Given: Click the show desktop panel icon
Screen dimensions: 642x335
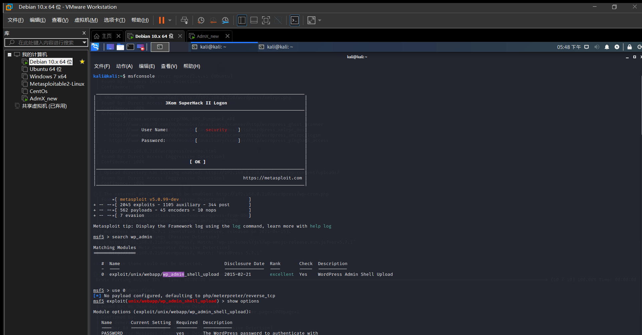Looking at the screenshot, I should pos(110,47).
